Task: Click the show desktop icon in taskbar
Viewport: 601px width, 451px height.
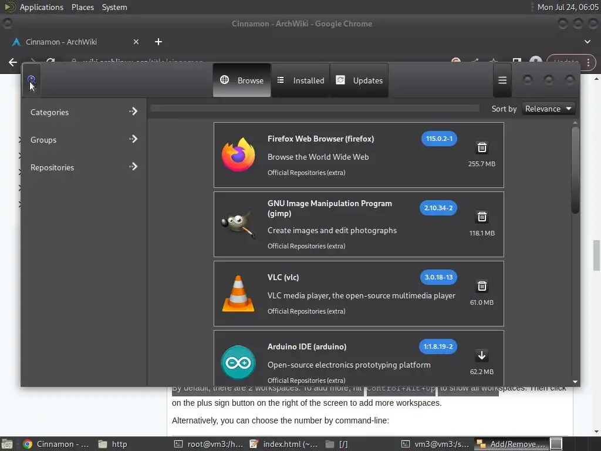Action: (7, 444)
